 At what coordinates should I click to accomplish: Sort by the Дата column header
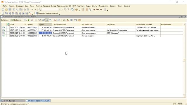point(18,24)
